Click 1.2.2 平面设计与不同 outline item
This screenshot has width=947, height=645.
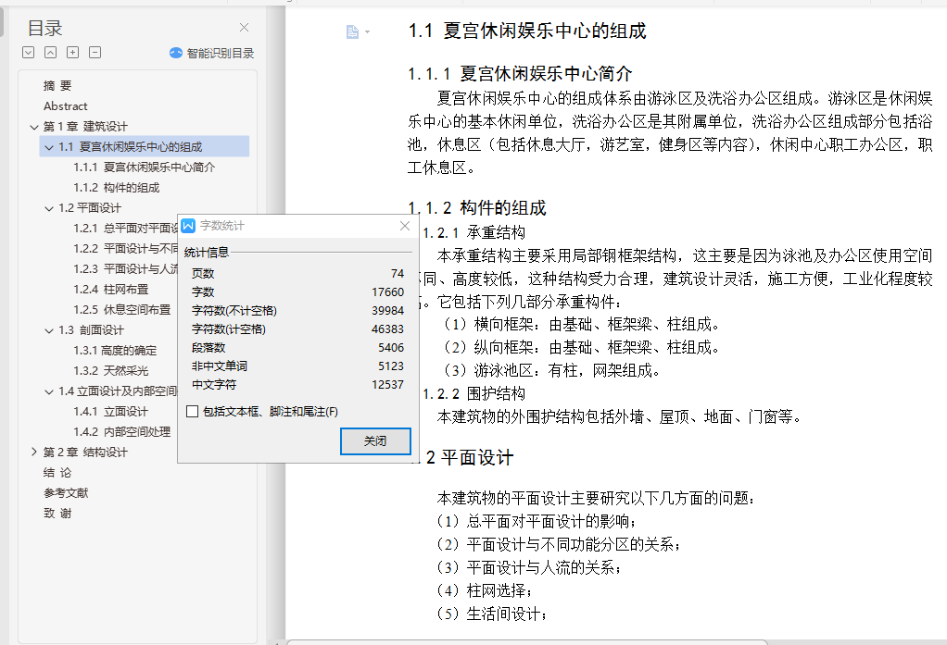[126, 249]
